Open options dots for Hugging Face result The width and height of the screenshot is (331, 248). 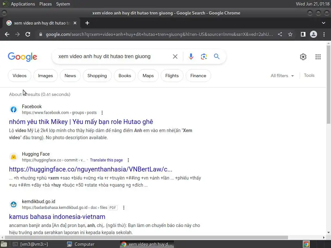(128, 160)
